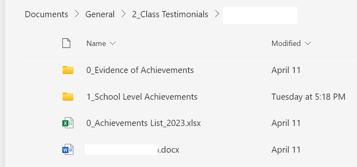This screenshot has height=167, width=357.
Task: Click the file type column header icon
Action: pyautogui.click(x=66, y=43)
